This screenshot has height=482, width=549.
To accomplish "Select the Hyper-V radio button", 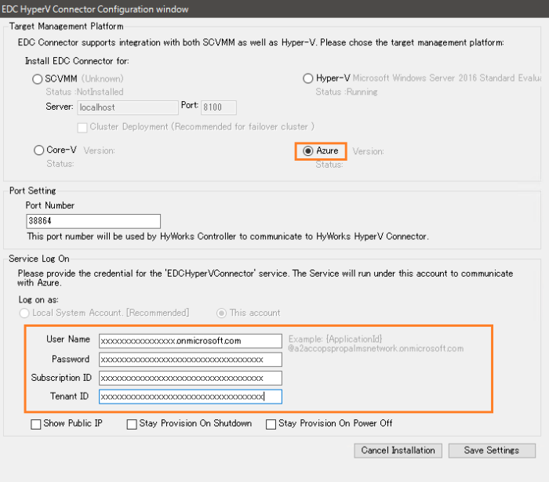I will pyautogui.click(x=307, y=78).
